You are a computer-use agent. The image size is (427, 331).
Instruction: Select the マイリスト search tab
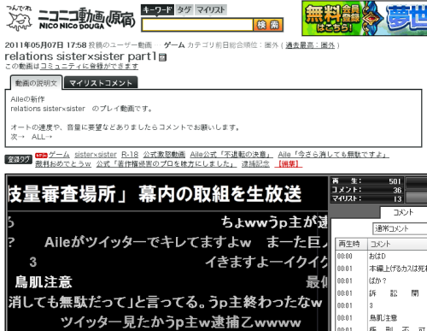211,10
